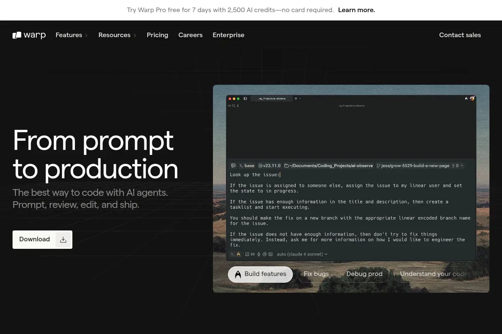Expand the Resources menu
The height and width of the screenshot is (334, 502).
[117, 35]
